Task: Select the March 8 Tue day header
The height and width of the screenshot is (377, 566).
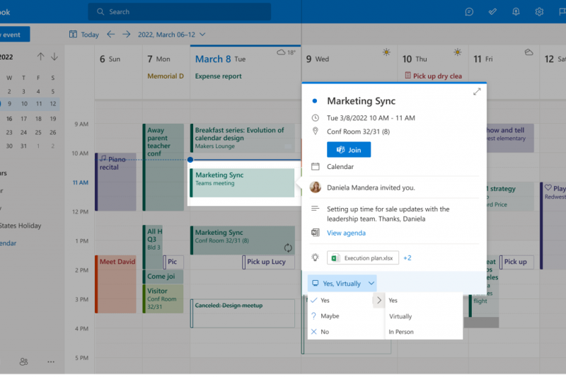Action: 220,59
